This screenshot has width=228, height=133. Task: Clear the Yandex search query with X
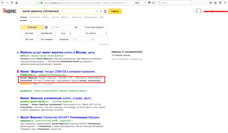tap(96, 11)
